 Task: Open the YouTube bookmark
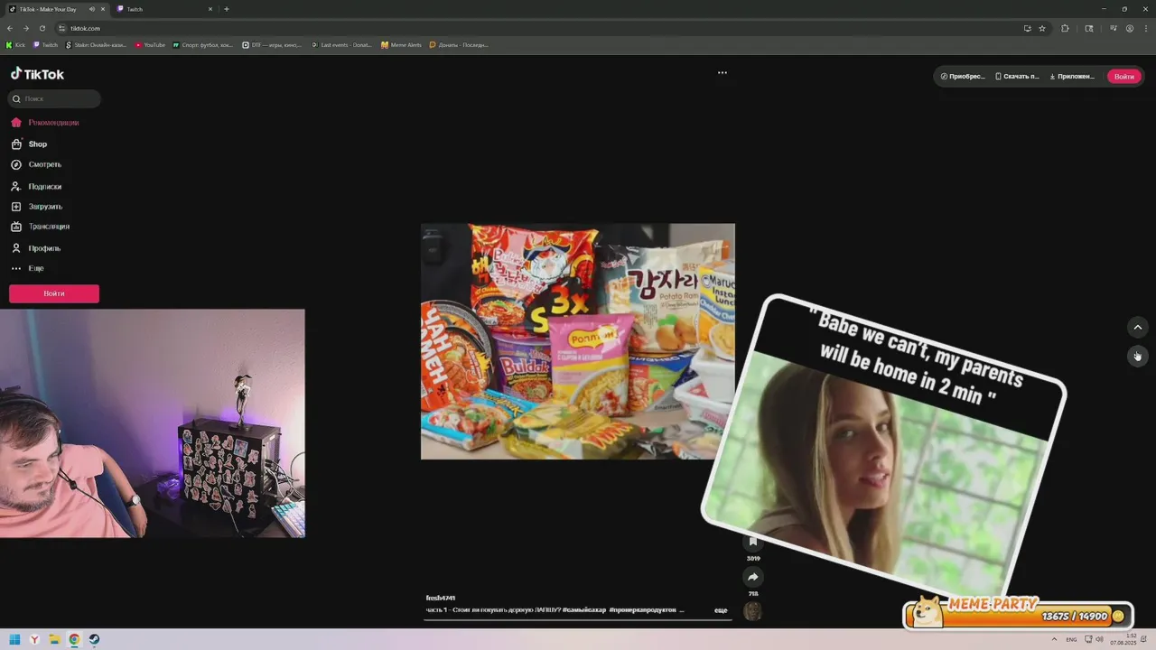[150, 44]
